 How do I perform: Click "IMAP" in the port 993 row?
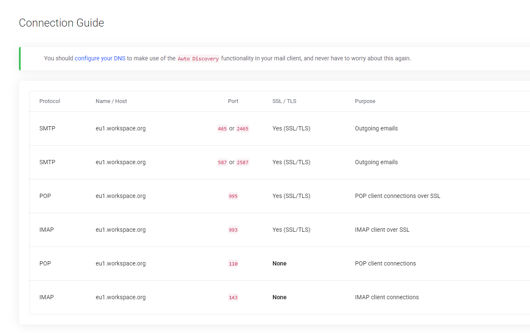(46, 230)
